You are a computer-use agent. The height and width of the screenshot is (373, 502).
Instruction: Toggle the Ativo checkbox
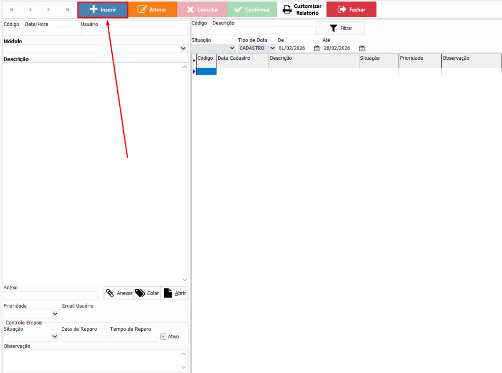[x=164, y=337]
